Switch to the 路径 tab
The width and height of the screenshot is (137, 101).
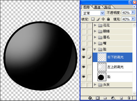108,7
